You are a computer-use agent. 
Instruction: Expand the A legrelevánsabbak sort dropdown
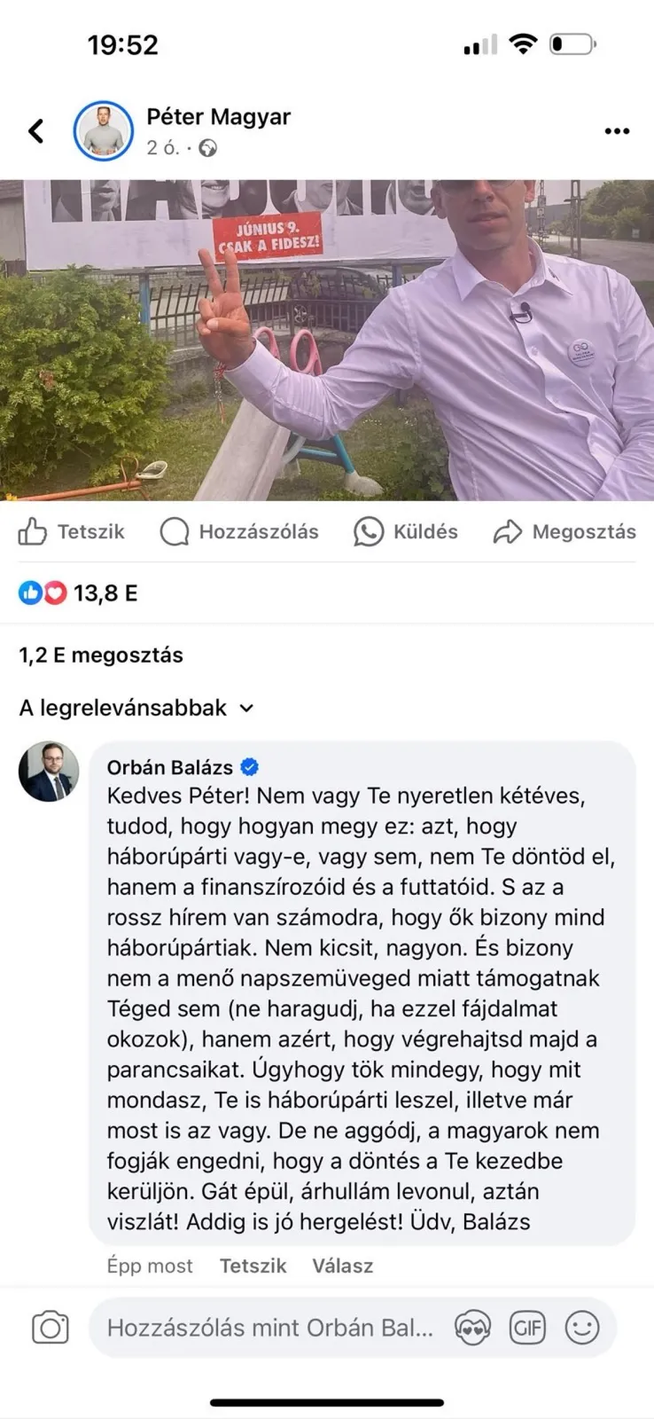point(137,708)
